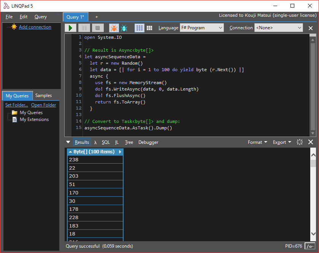Add a new query tab with plus
The width and height of the screenshot is (319, 253).
[97, 17]
